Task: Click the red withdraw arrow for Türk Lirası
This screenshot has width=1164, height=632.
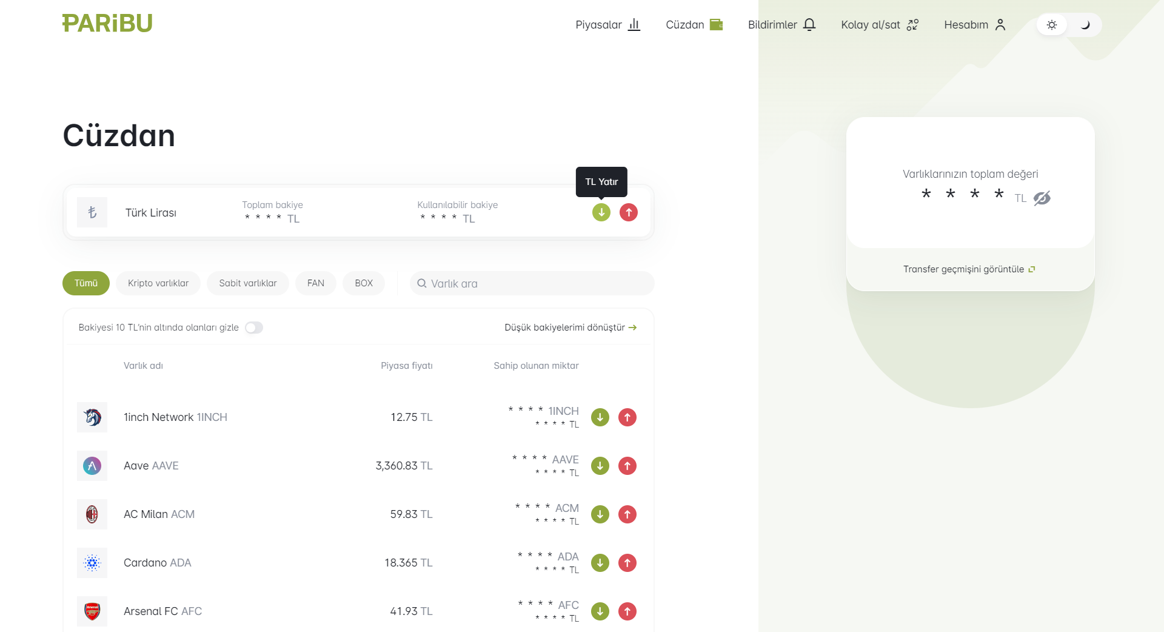Action: (x=629, y=212)
